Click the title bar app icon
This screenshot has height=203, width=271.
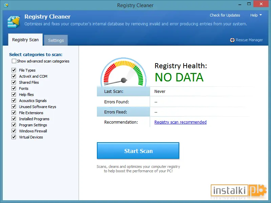pos(6,5)
